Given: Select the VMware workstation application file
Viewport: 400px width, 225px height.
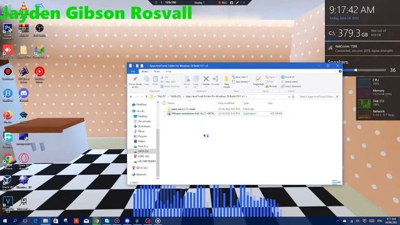Looking at the screenshot, I should click(x=222, y=114).
